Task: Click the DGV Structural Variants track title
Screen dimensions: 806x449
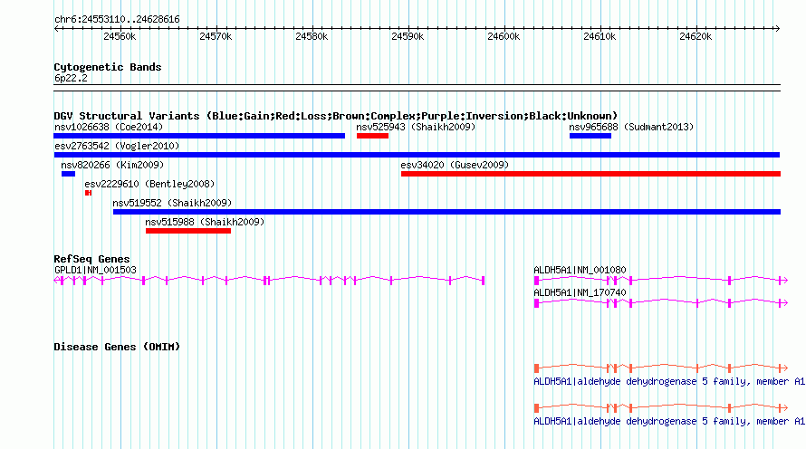Action: [336, 116]
